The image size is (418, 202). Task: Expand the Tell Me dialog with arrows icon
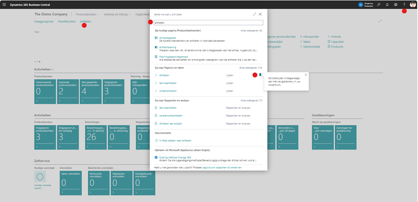[x=254, y=14]
